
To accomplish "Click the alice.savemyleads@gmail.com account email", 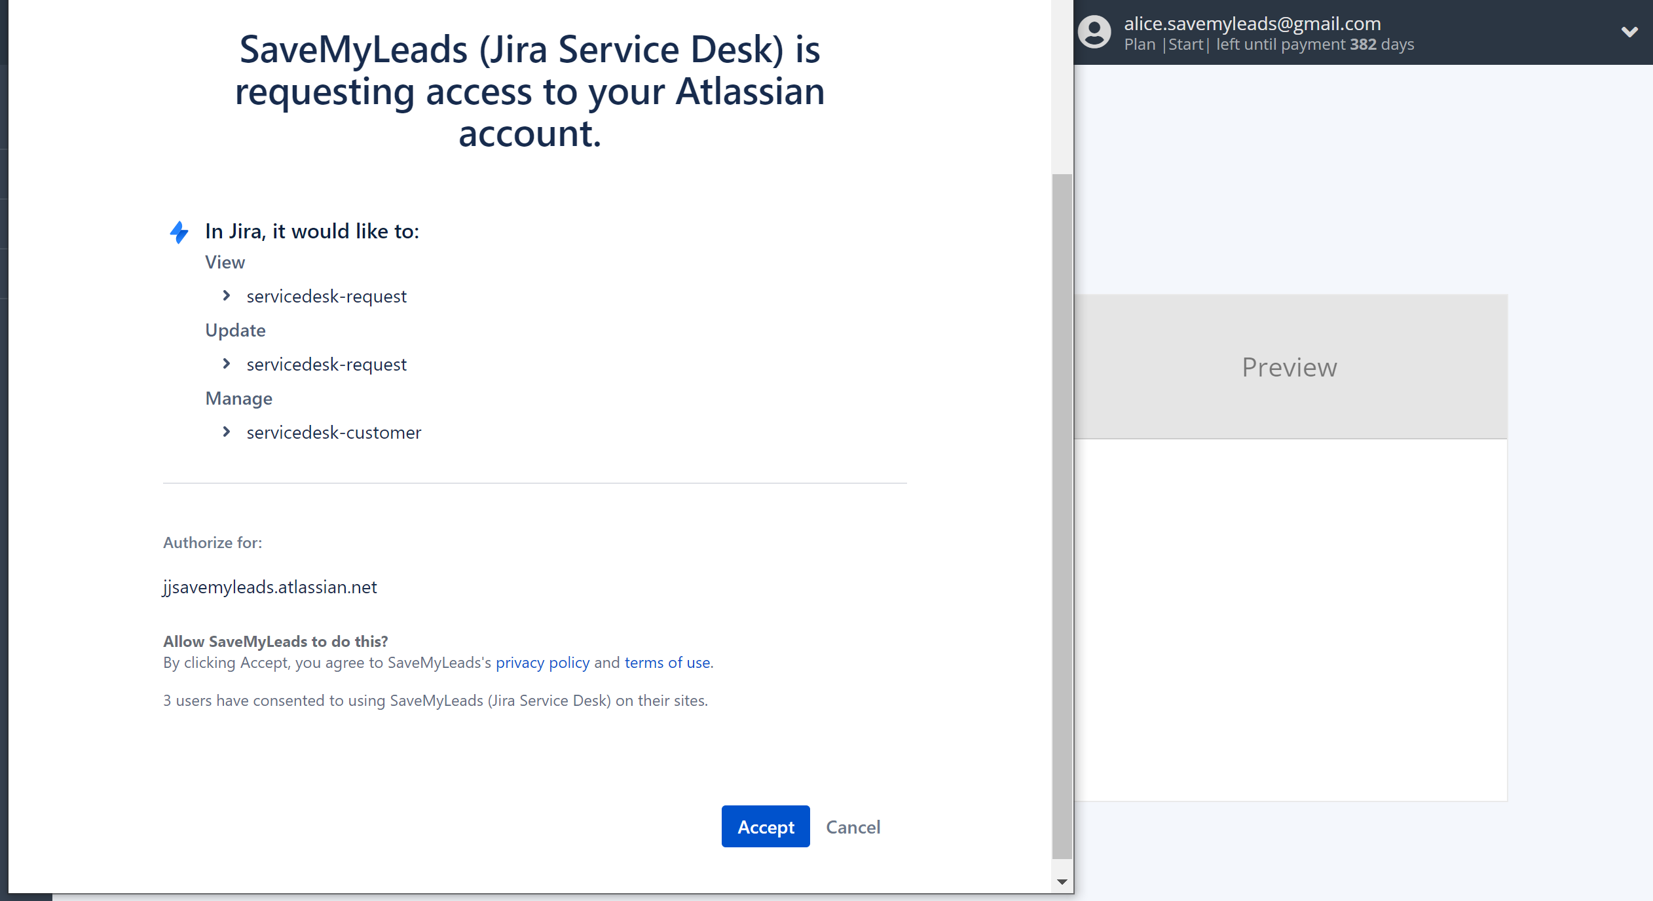I will [1252, 24].
